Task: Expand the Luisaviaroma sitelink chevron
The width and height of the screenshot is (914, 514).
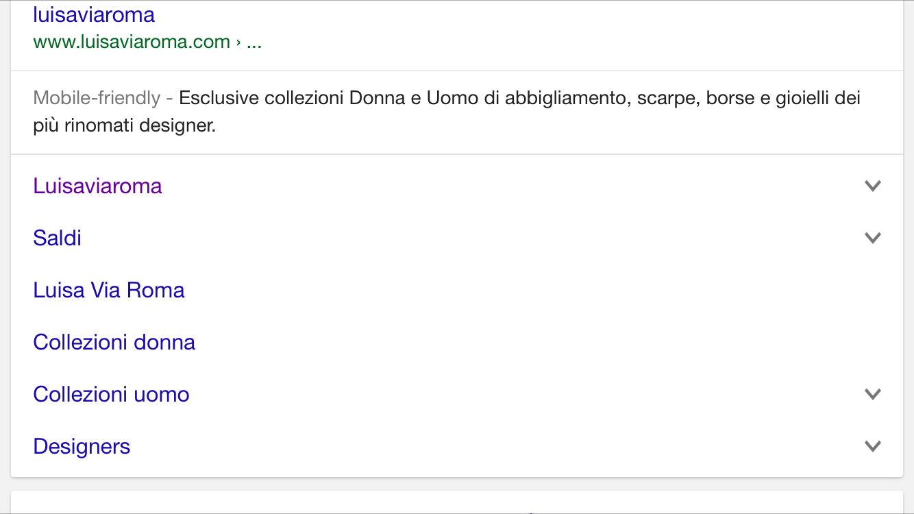Action: pyautogui.click(x=872, y=186)
